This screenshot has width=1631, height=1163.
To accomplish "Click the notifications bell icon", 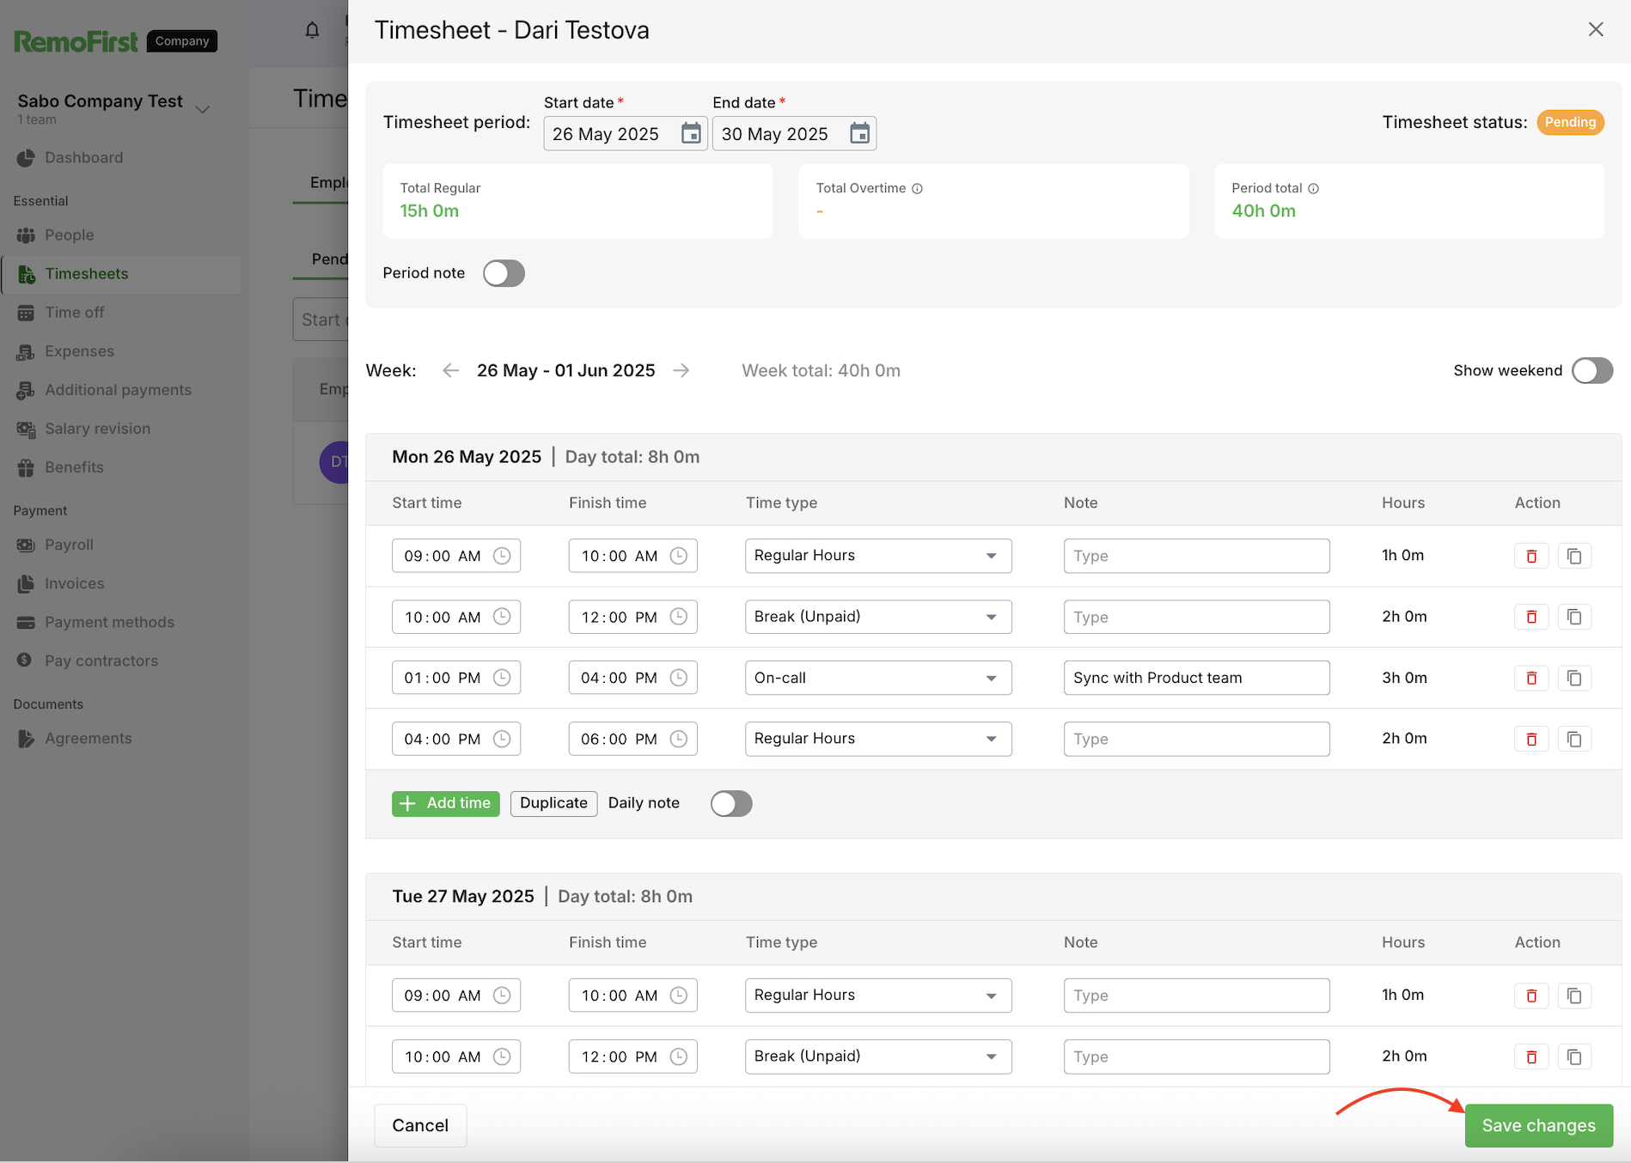I will click(312, 31).
